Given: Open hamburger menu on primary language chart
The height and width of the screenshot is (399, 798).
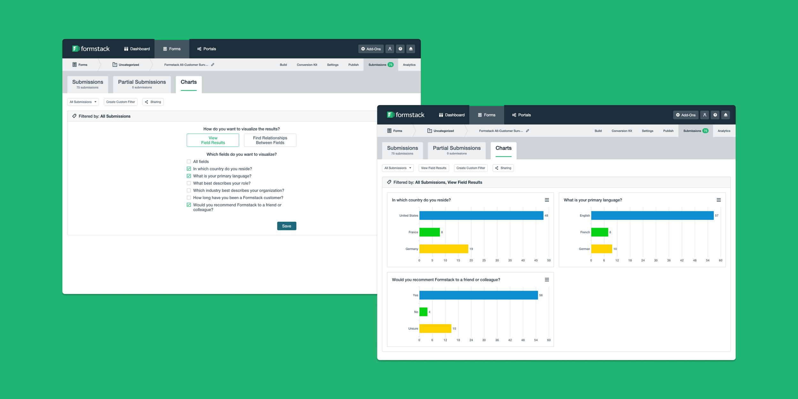Looking at the screenshot, I should pos(719,200).
